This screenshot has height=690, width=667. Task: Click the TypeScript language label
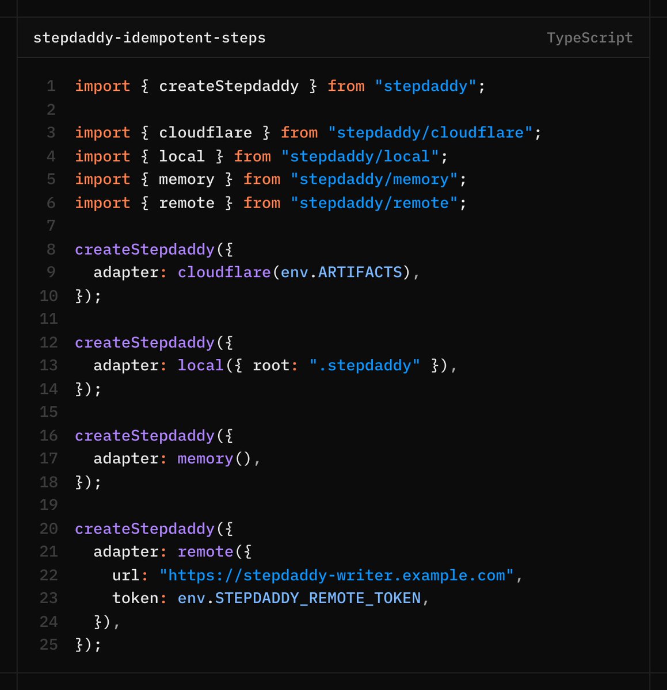pos(589,38)
